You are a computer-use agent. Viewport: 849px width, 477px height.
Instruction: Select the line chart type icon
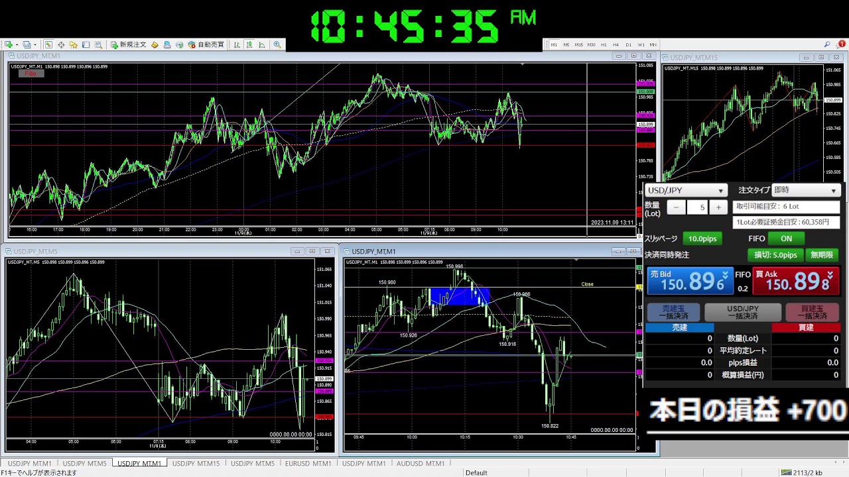coord(262,44)
